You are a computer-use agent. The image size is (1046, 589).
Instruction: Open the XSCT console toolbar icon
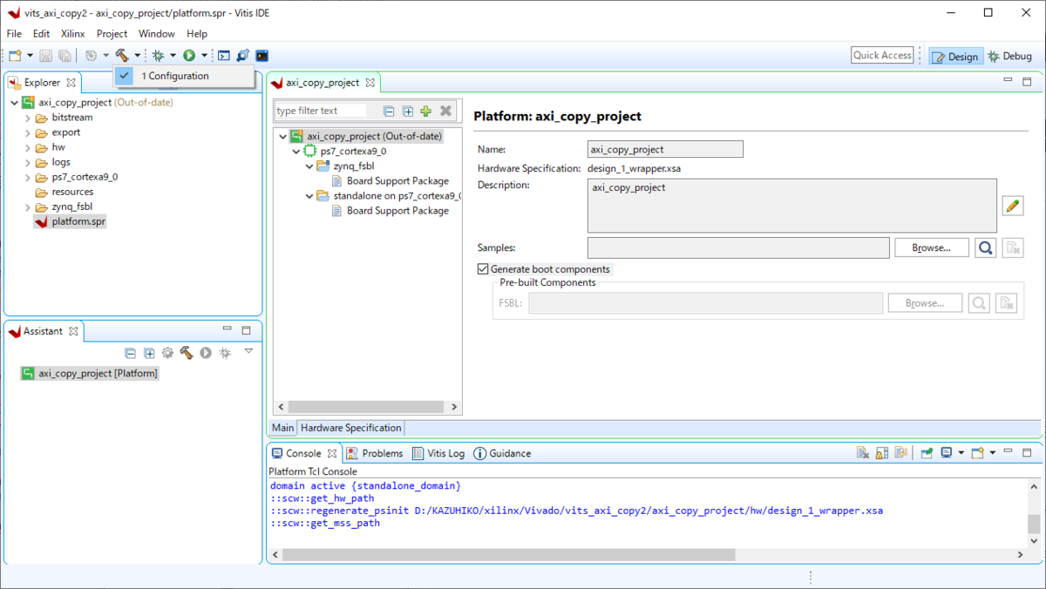(x=223, y=55)
